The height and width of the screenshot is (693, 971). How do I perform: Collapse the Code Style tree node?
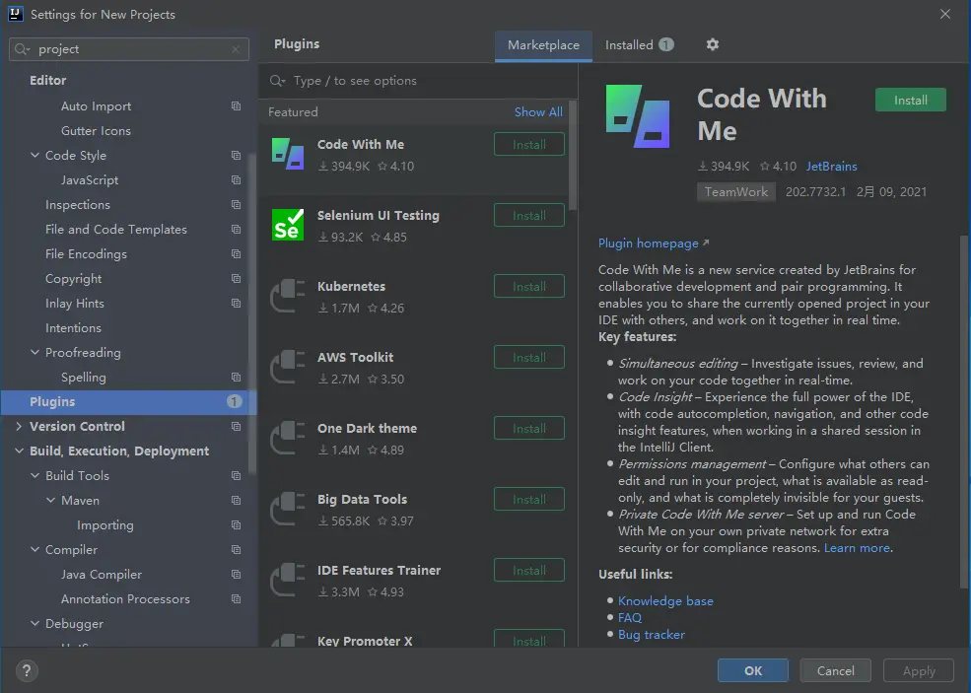tap(35, 156)
